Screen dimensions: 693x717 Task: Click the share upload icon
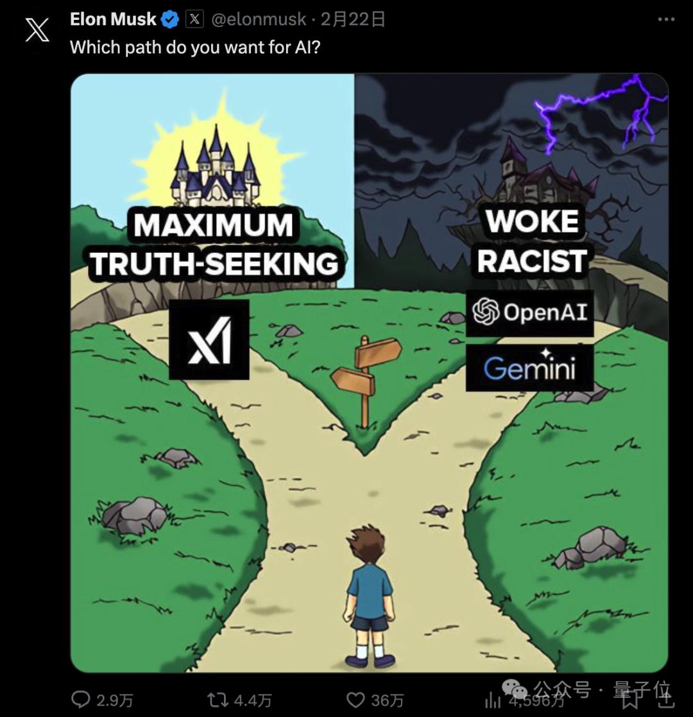[666, 699]
